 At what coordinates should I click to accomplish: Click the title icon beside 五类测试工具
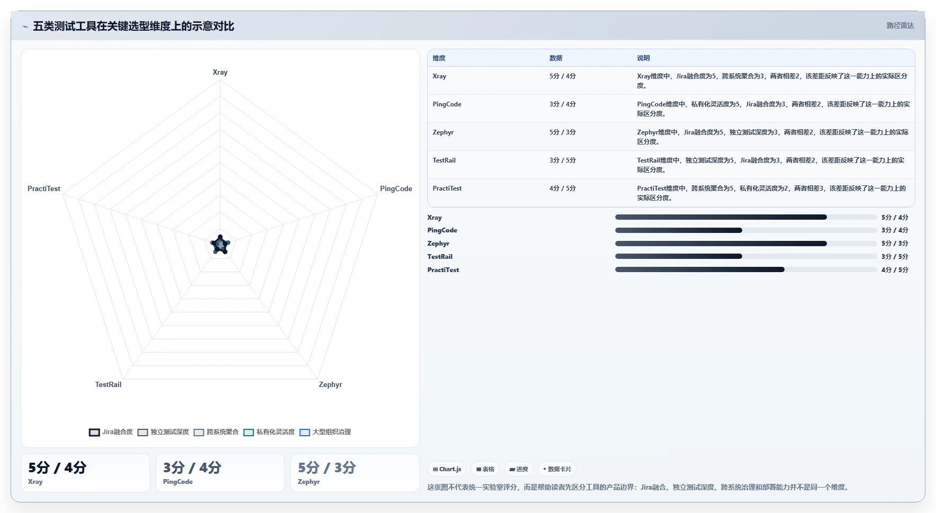pyautogui.click(x=25, y=26)
